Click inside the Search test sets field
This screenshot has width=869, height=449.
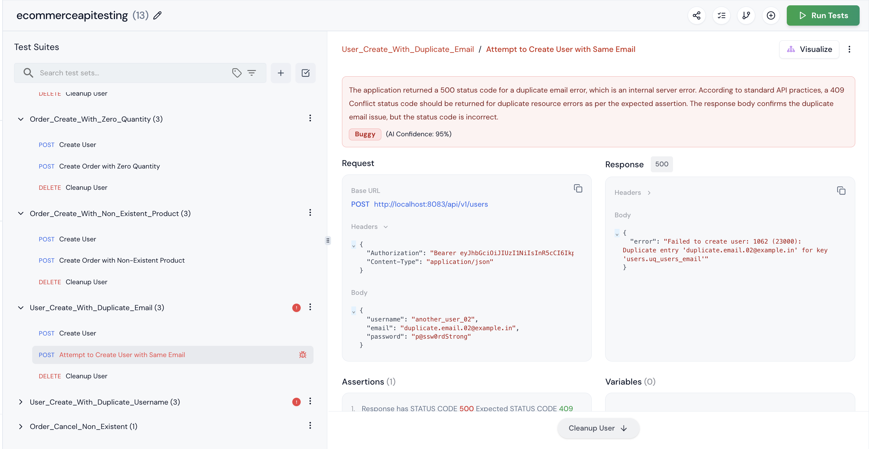[118, 73]
